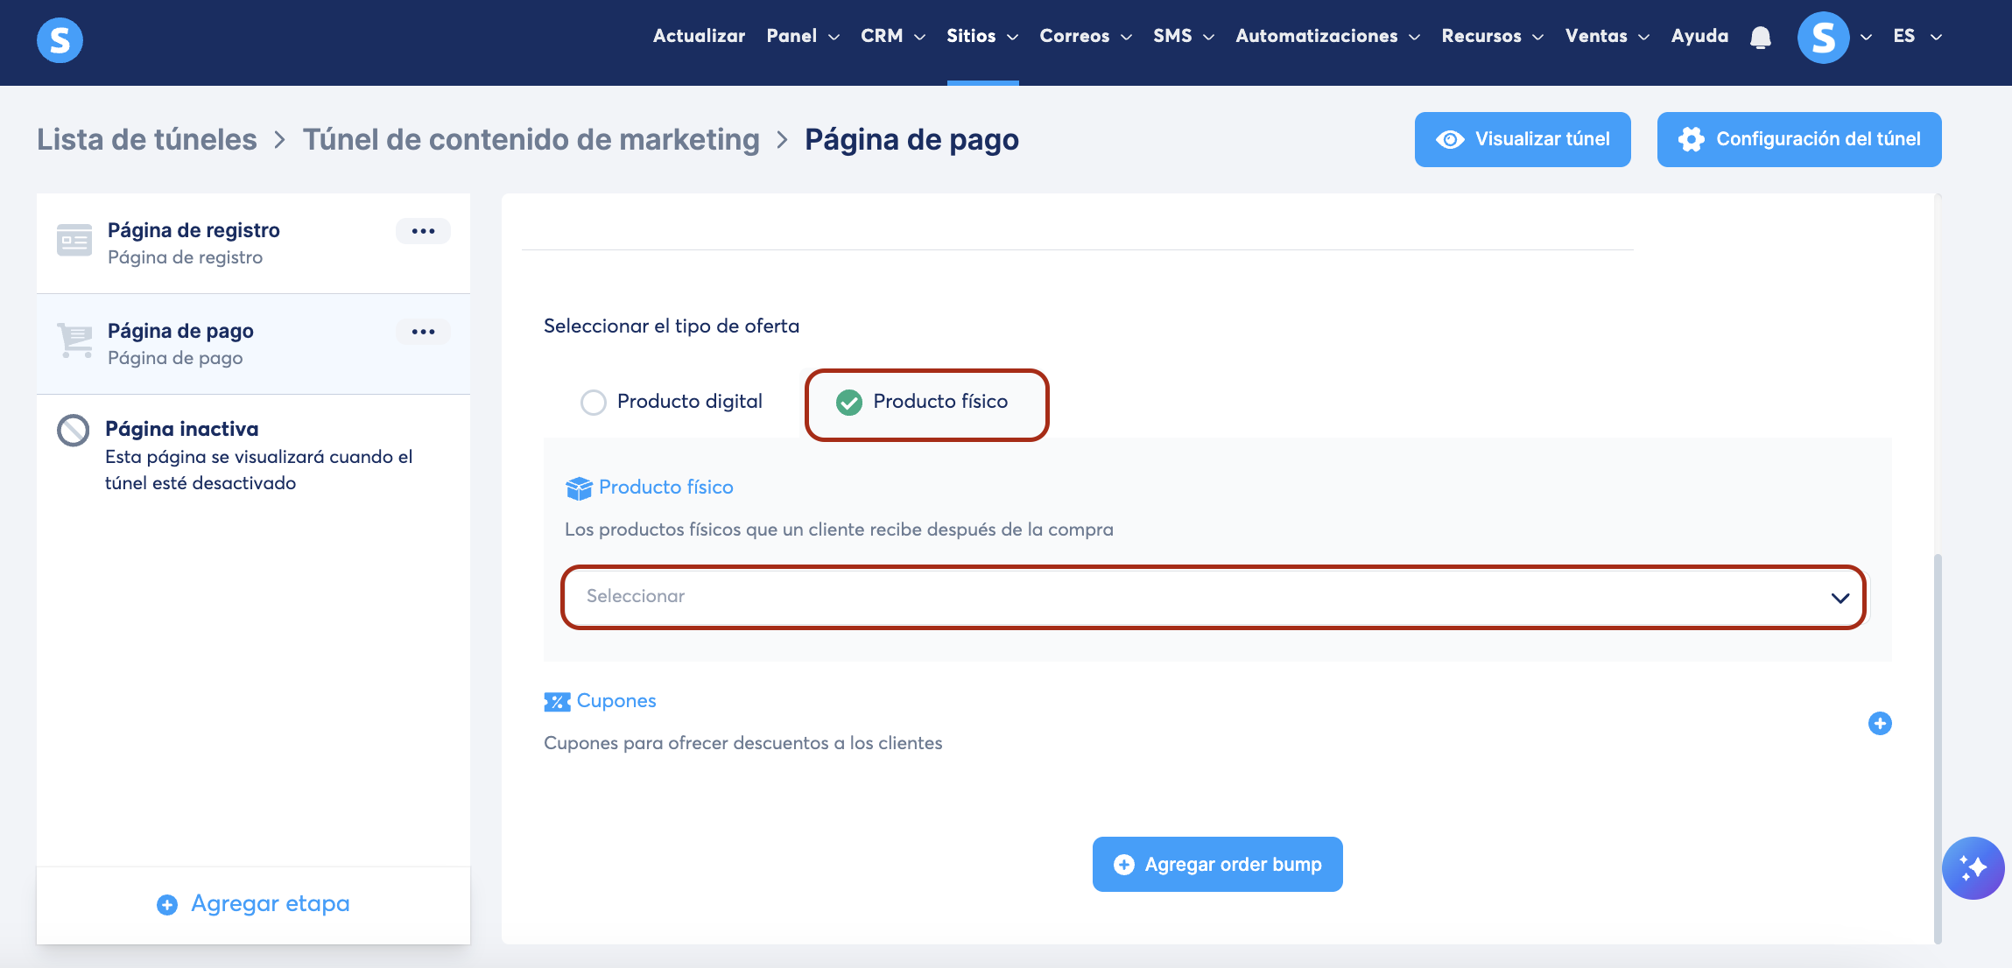Open the three-dot menu for Página de registro
Screen dimensions: 2012x968
(x=423, y=231)
